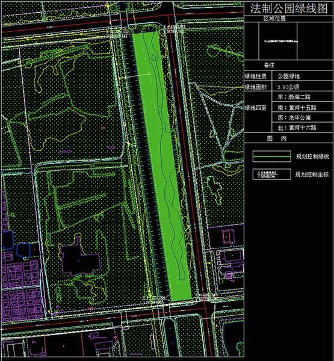Select the 东：渤海二路 boundary row
This screenshot has width=334, height=361.
pos(303,97)
